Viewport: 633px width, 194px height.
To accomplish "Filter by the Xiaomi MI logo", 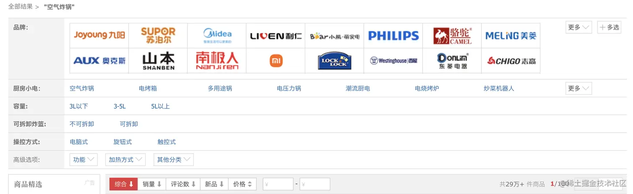I will (x=276, y=61).
